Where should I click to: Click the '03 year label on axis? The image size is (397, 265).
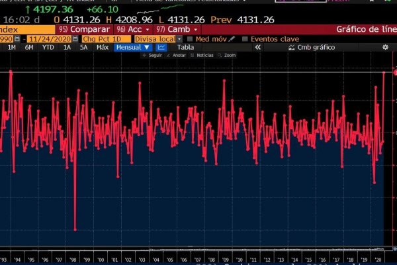pyautogui.click(x=142, y=260)
